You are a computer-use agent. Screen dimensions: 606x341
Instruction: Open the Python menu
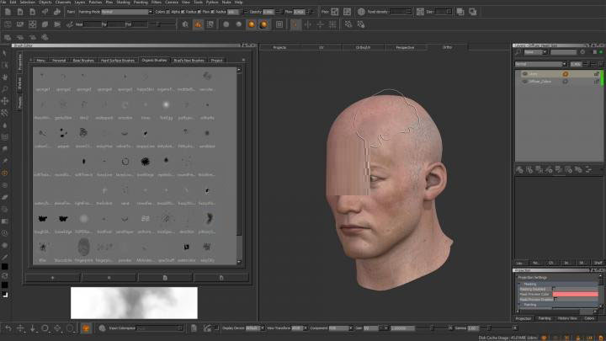212,2
